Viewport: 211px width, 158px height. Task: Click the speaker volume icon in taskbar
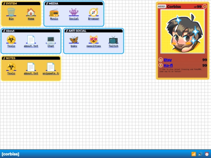[x=200, y=154]
